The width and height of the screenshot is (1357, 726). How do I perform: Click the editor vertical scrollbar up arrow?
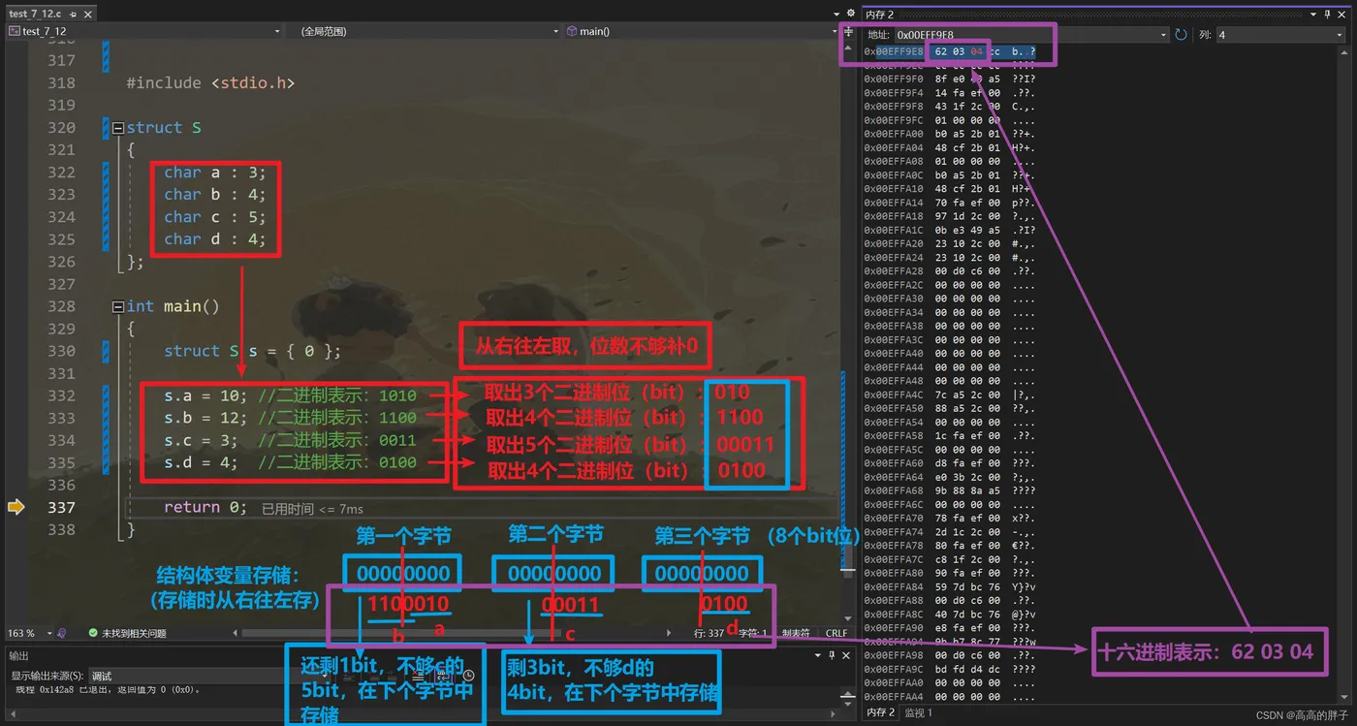[848, 47]
